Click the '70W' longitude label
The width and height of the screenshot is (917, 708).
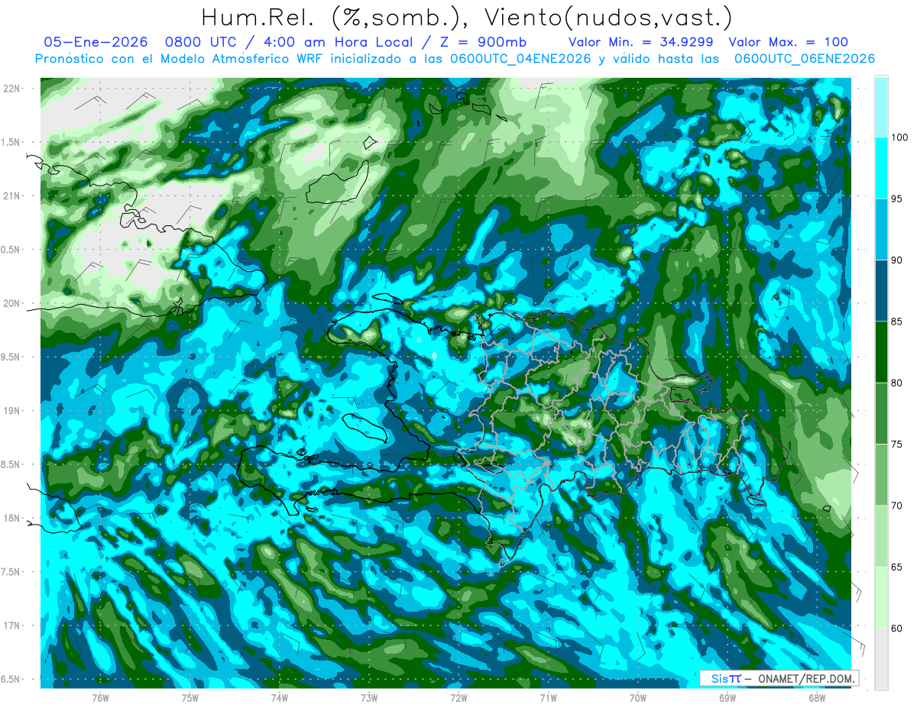pos(638,697)
